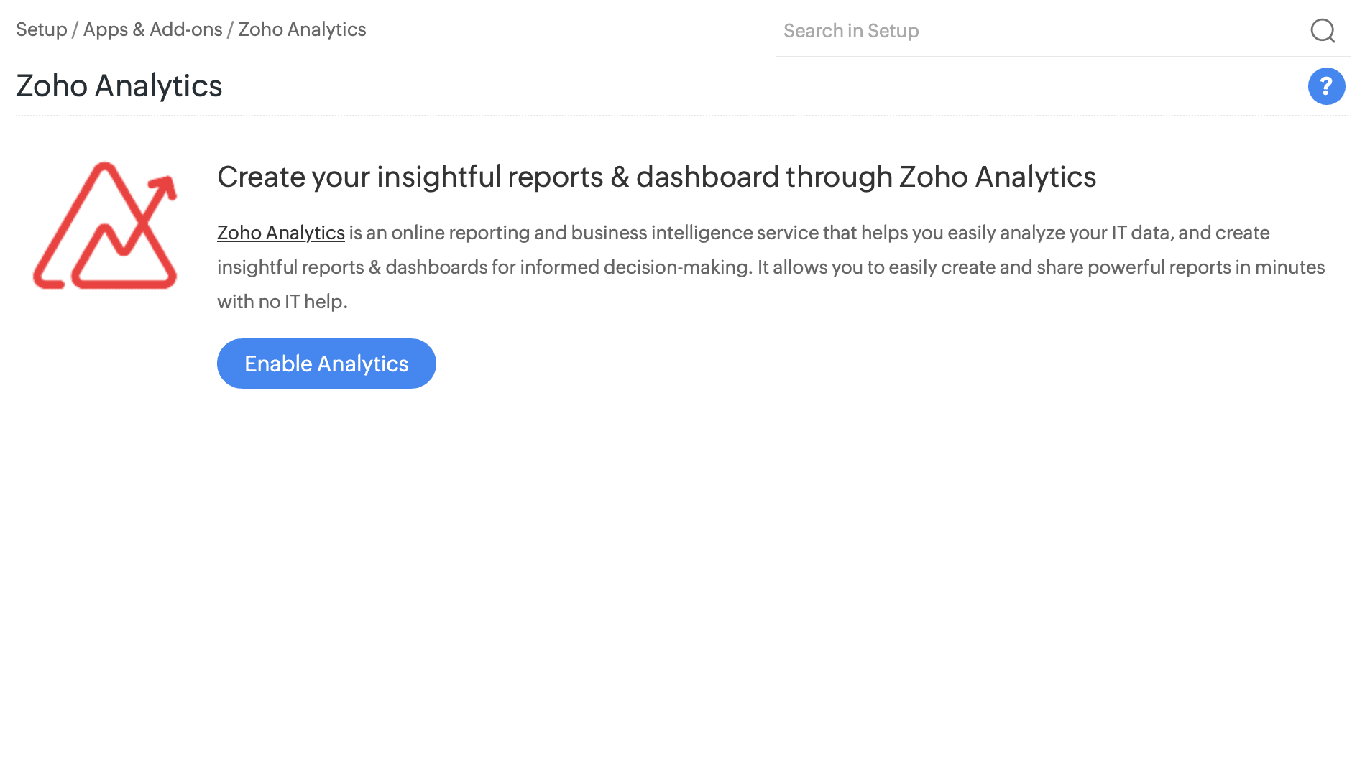The image size is (1370, 773).
Task: Select the Zoho Analytics breadcrumb item
Action: 302,29
